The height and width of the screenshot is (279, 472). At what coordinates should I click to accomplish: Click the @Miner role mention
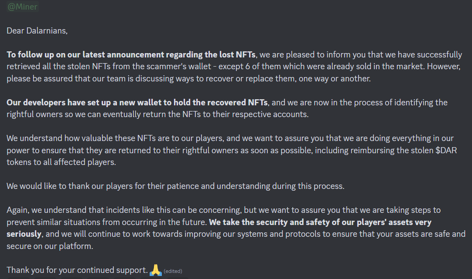click(23, 6)
